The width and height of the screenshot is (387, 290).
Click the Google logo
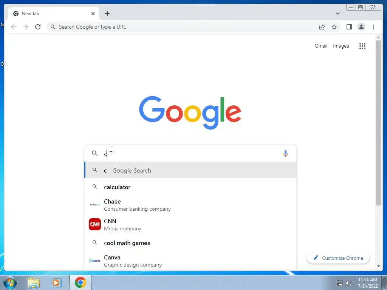[x=190, y=113]
